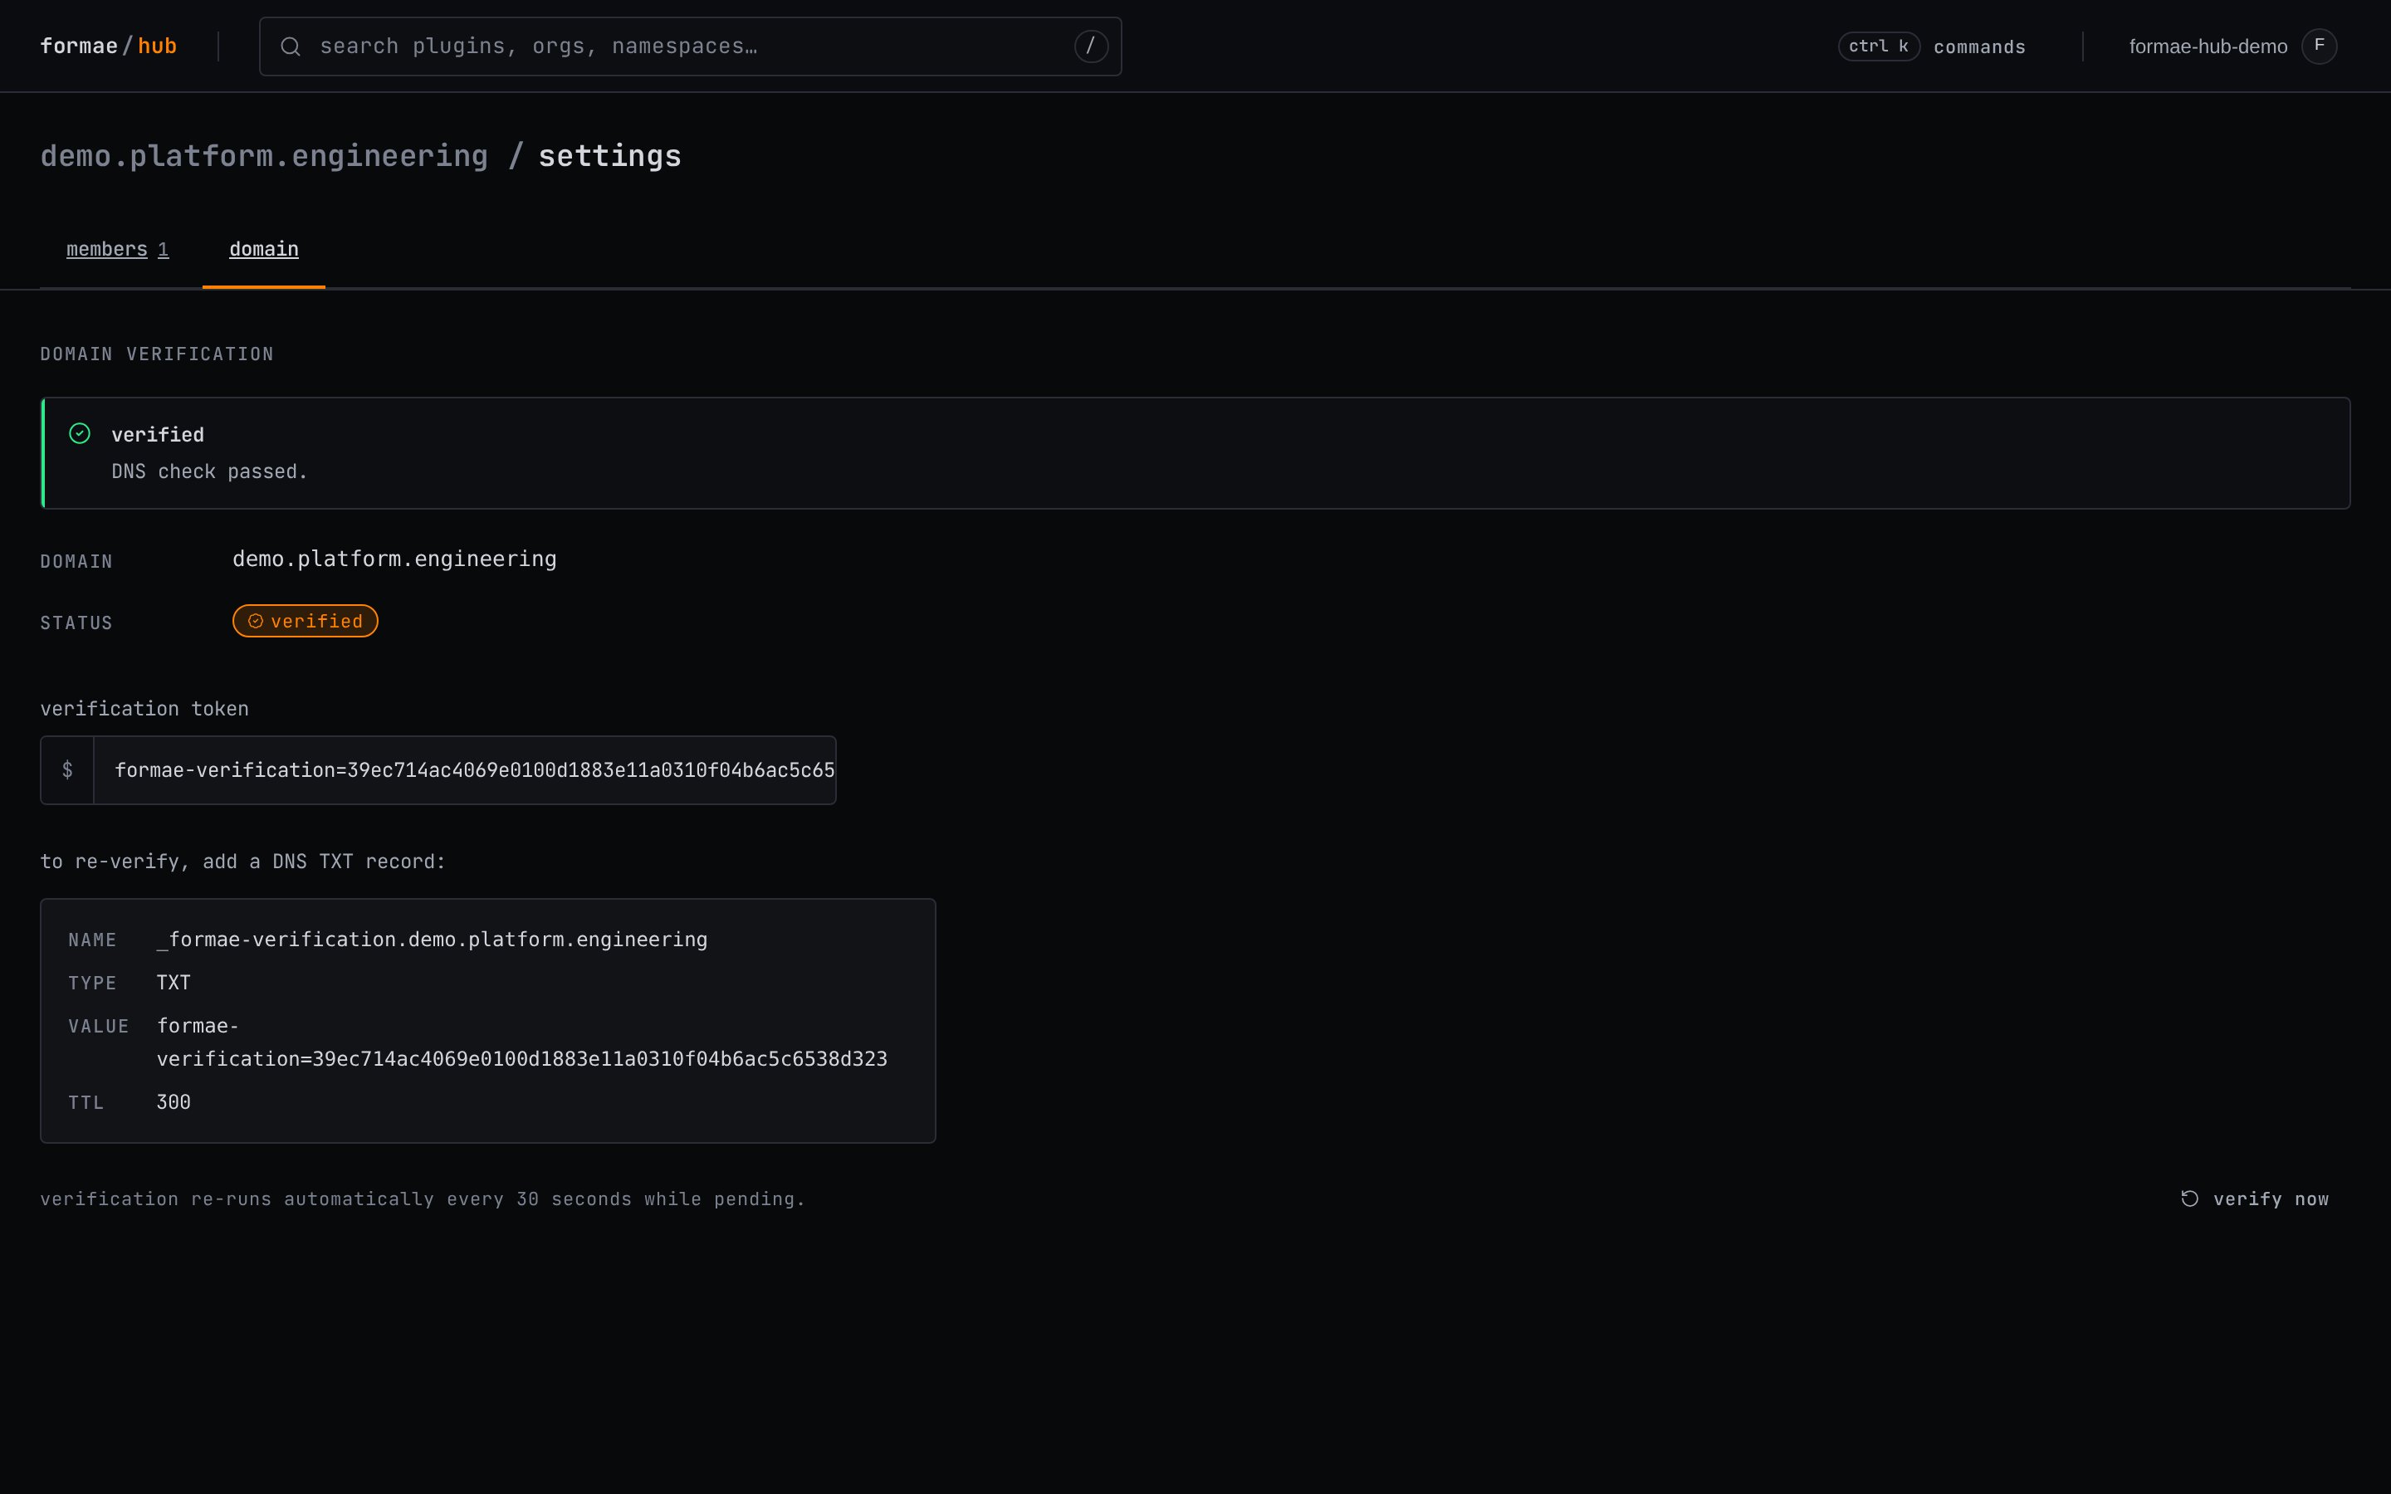This screenshot has width=2391, height=1494.
Task: Click the DOMAIN VERIFICATION heading
Action: coord(157,354)
